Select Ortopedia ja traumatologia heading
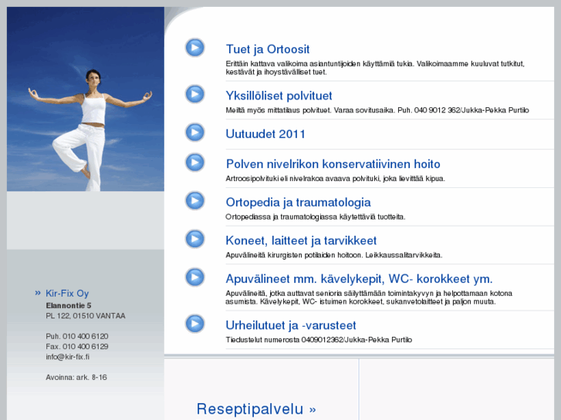The width and height of the screenshot is (561, 420). (x=298, y=203)
